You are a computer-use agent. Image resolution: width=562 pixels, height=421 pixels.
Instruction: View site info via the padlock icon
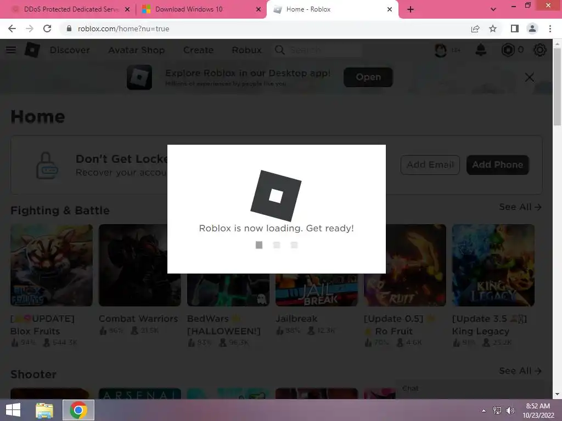tap(69, 29)
